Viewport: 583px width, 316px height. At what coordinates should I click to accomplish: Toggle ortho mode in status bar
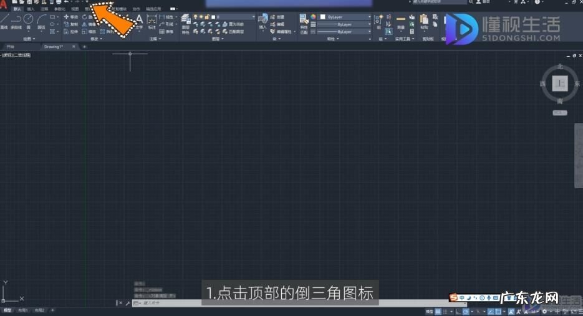(458, 312)
